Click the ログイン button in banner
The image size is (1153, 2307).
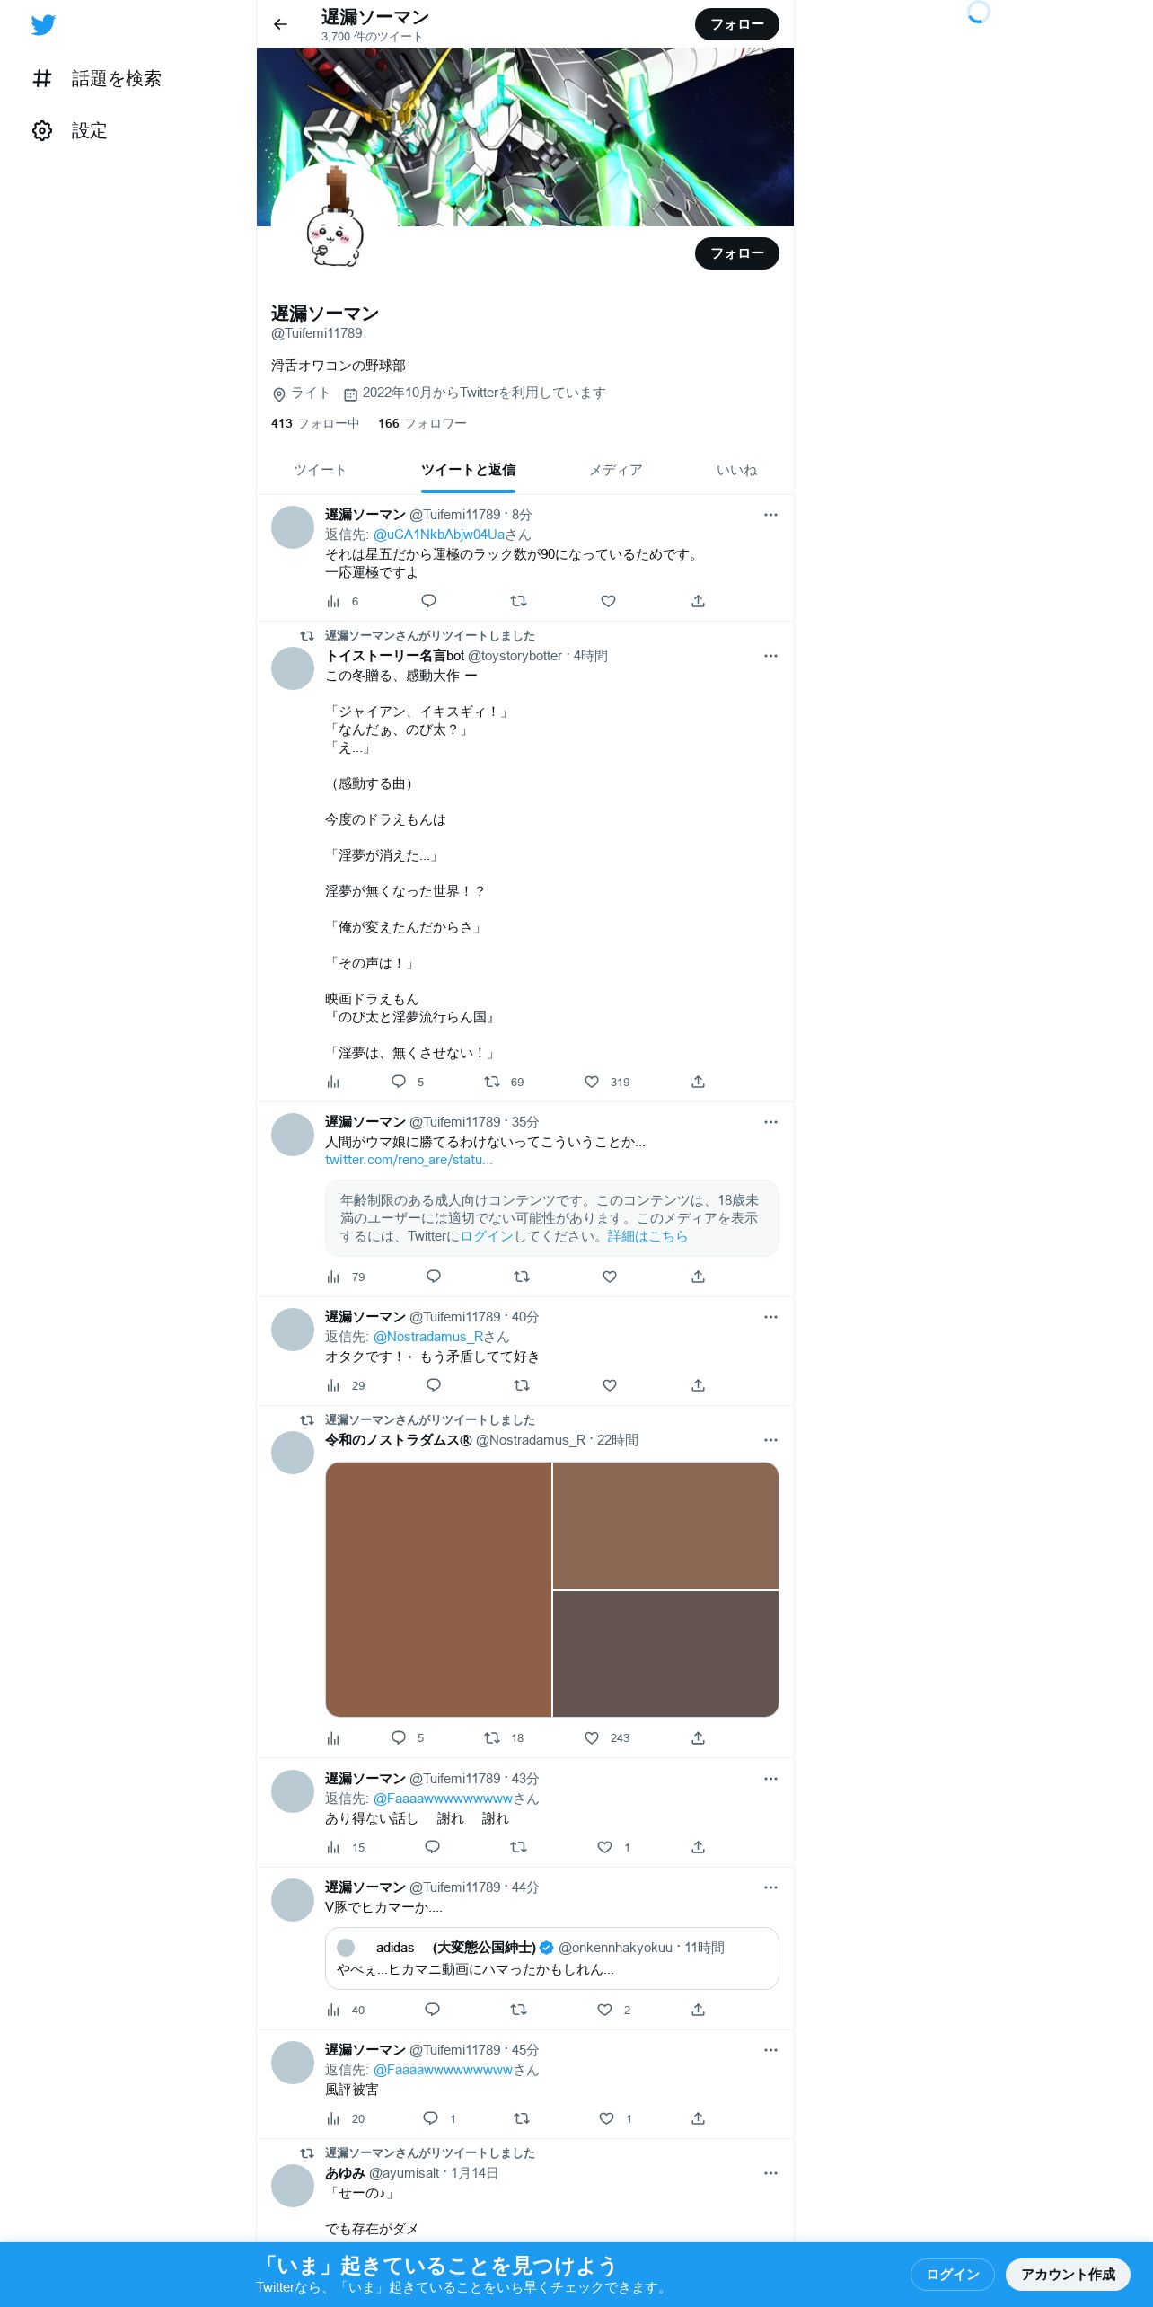pos(953,2274)
